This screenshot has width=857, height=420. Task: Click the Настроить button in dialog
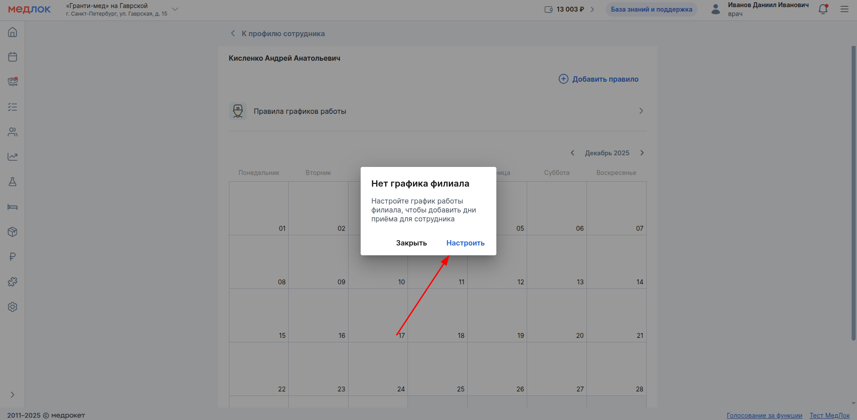[465, 243]
